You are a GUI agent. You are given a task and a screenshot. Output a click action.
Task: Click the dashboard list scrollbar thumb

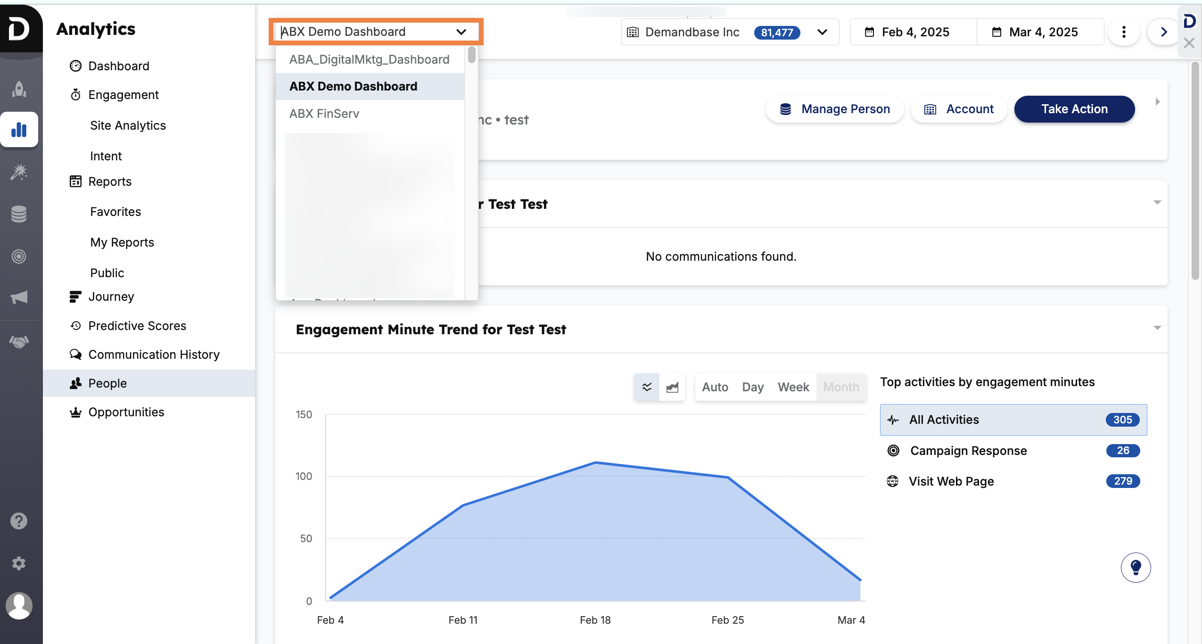click(x=471, y=55)
